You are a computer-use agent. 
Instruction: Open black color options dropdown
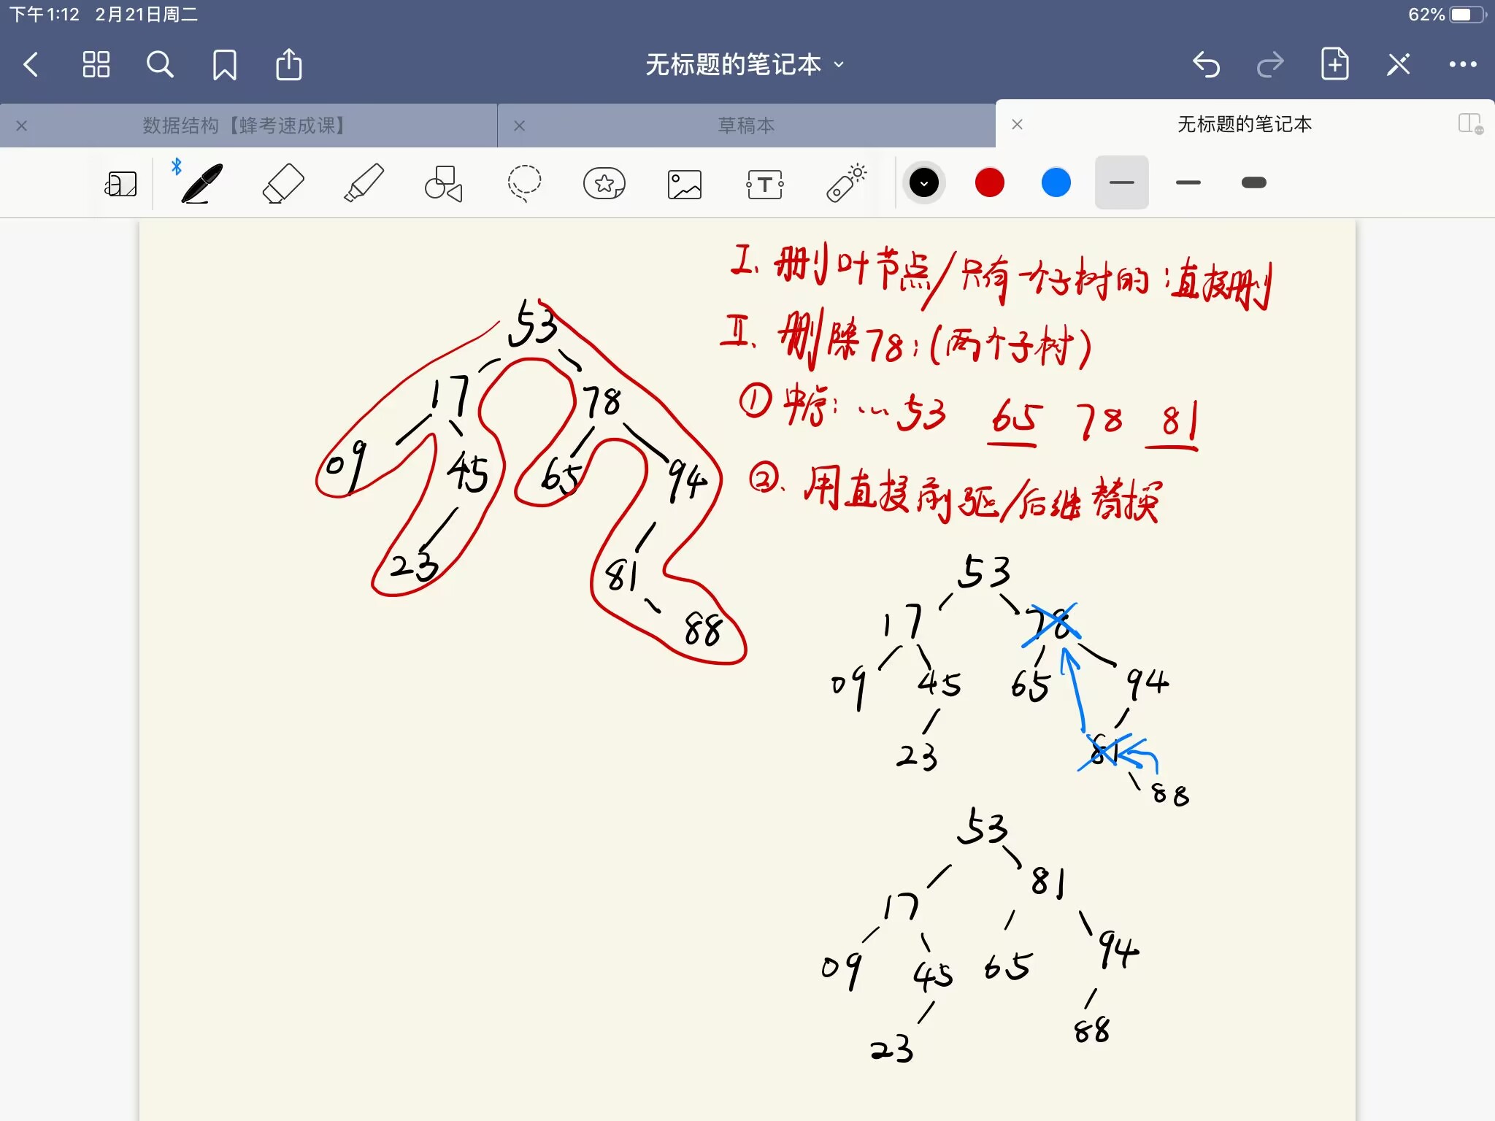point(923,182)
